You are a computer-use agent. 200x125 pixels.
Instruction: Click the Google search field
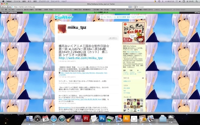pyautogui.click(x=168, y=7)
